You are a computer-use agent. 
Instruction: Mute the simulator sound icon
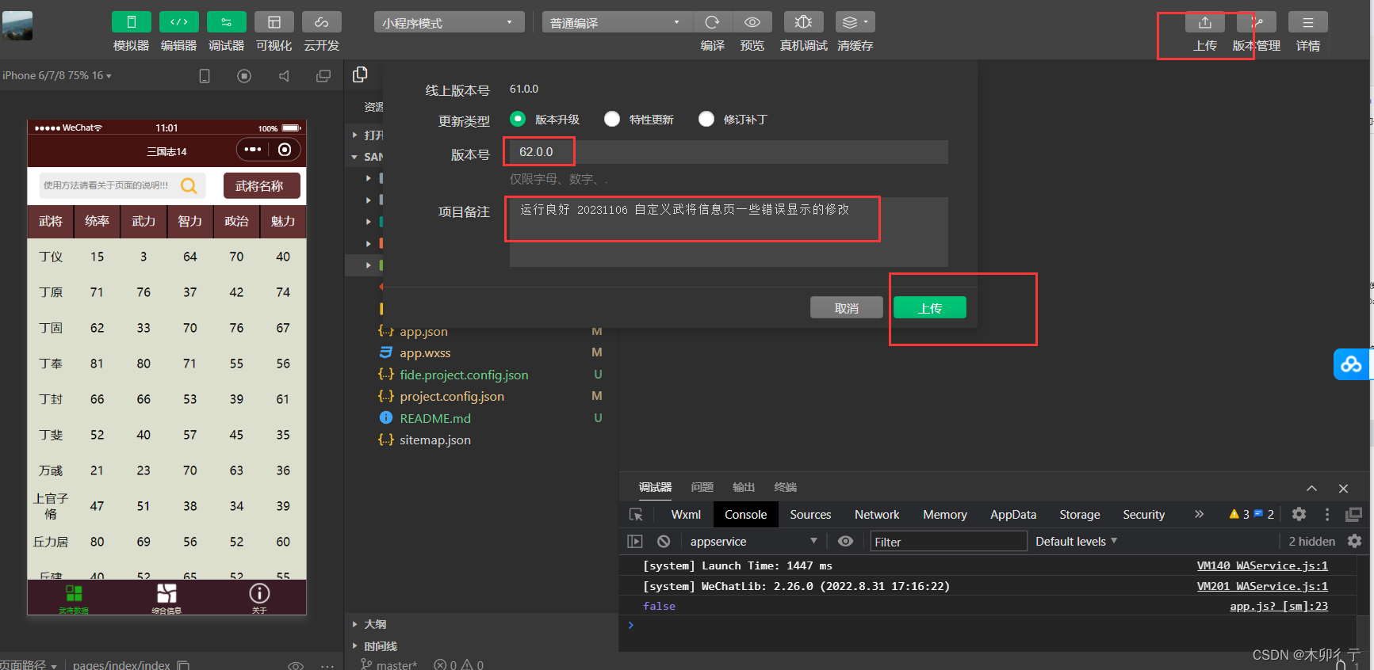coord(284,76)
